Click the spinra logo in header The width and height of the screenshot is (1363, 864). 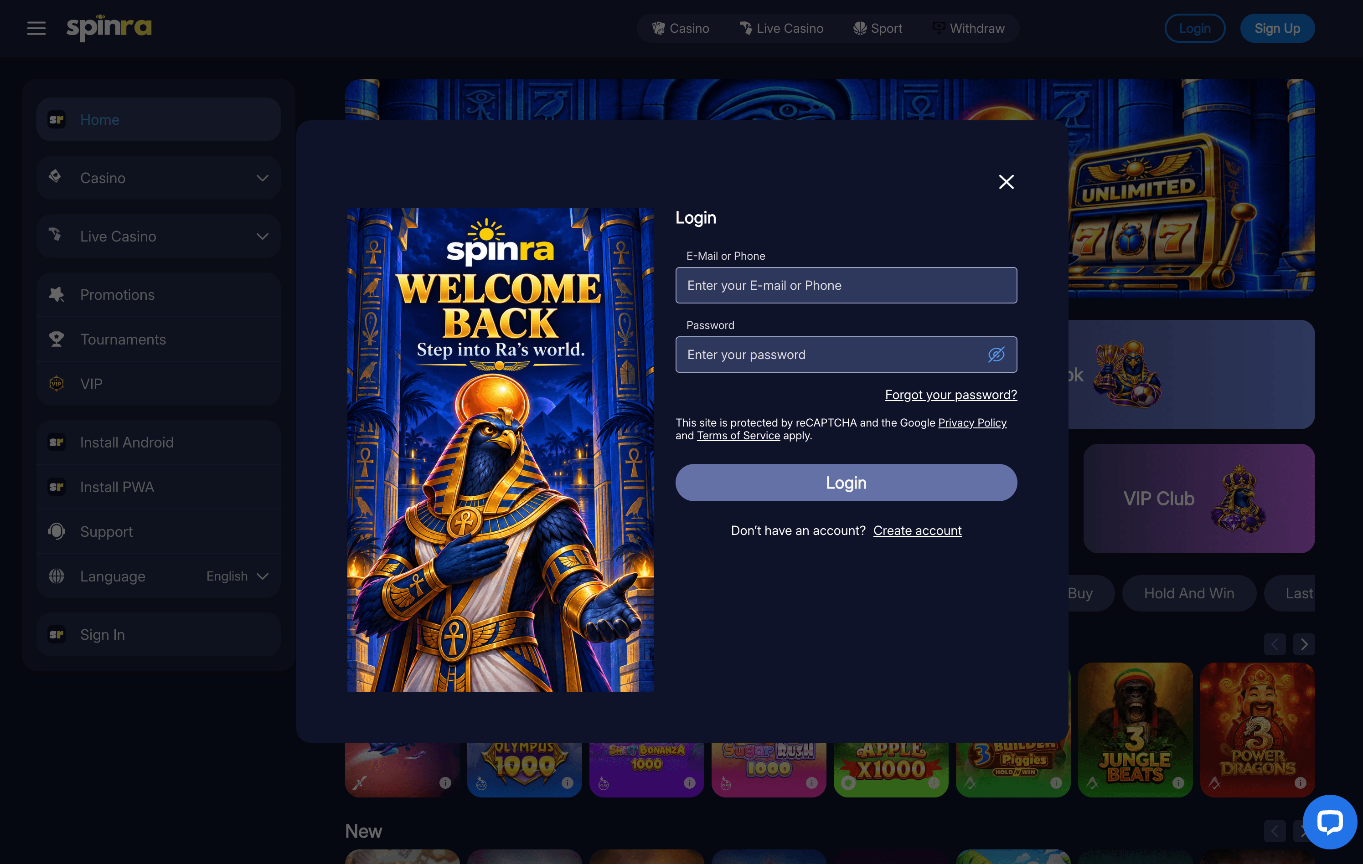click(109, 28)
